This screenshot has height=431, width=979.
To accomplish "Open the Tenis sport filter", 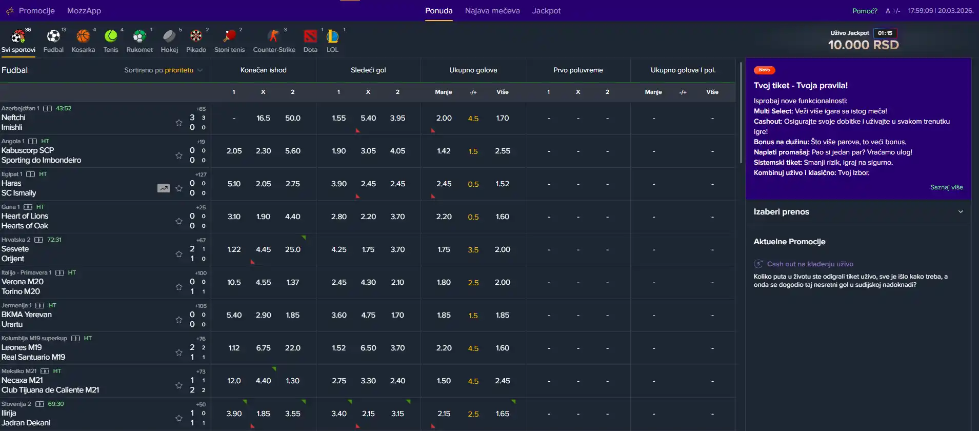I will [111, 41].
